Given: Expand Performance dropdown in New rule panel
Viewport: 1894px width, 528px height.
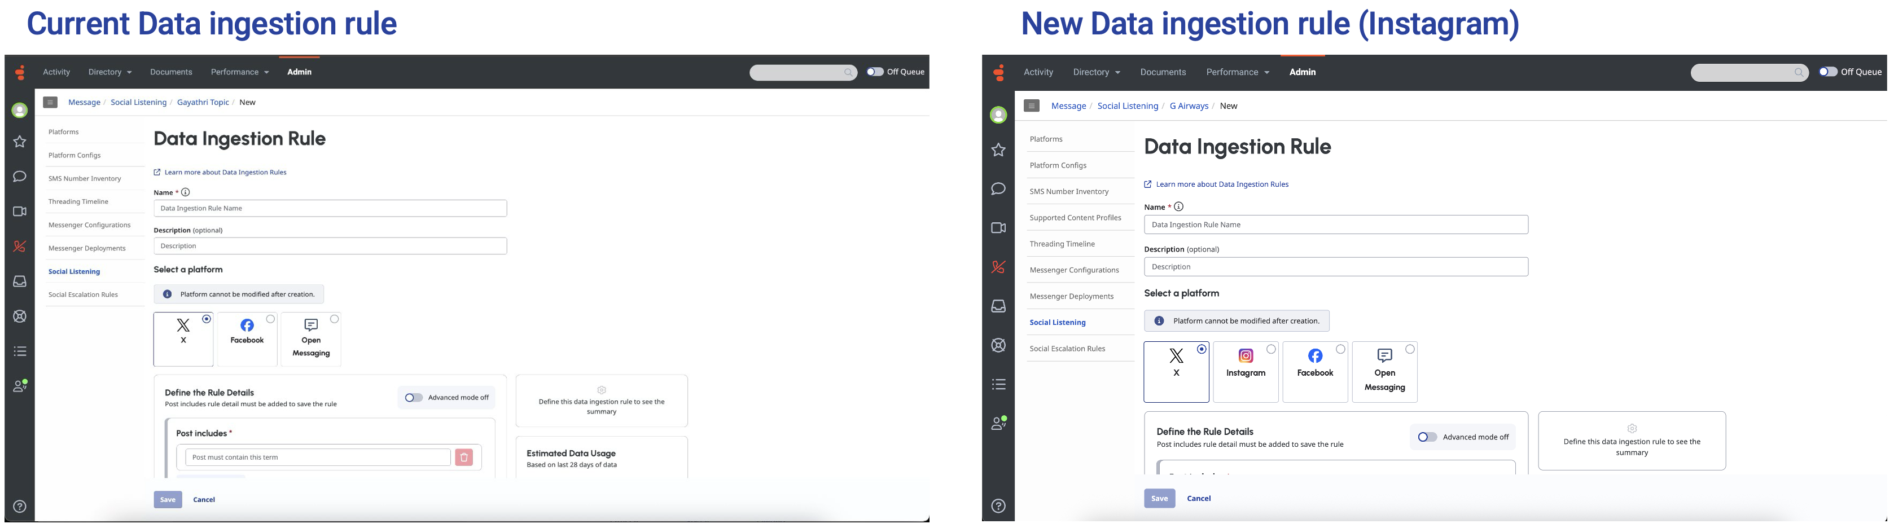Looking at the screenshot, I should [1238, 72].
